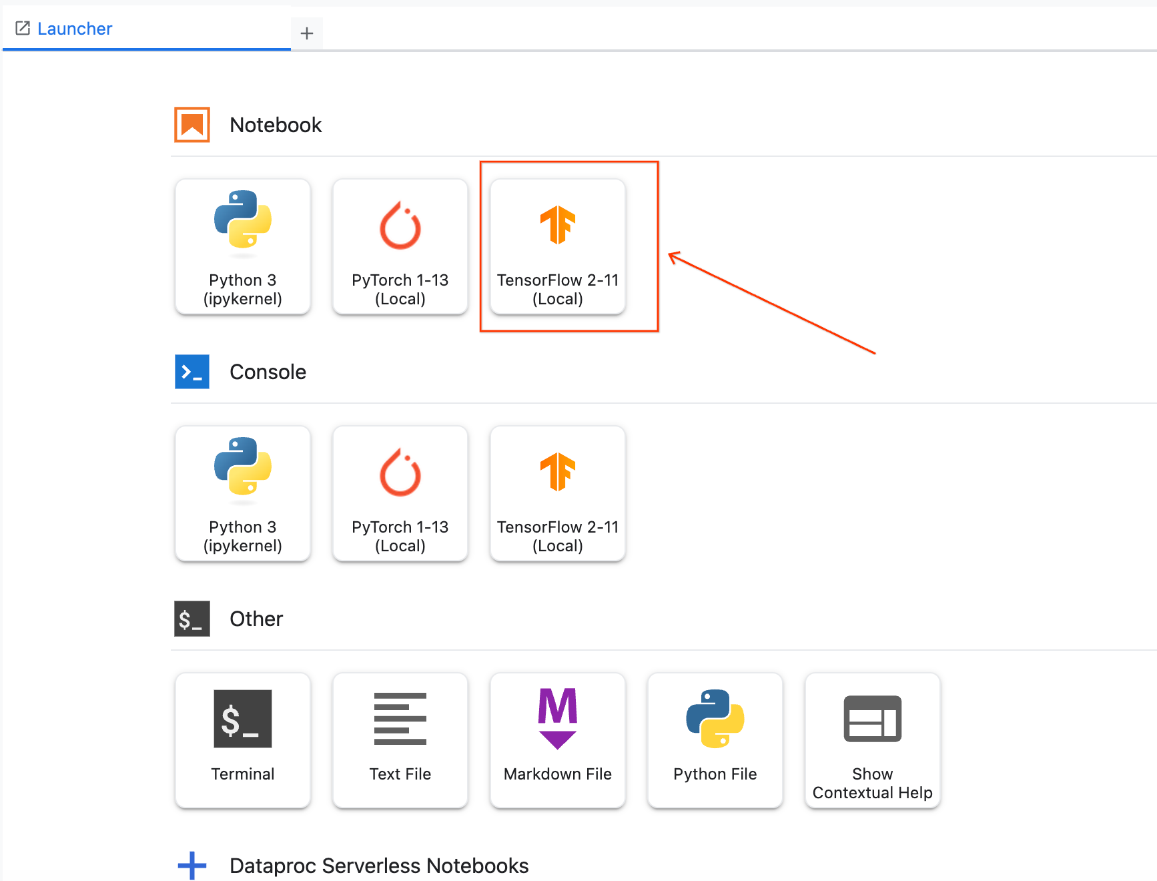1157x881 pixels.
Task: Click the Other section heading text
Action: (x=256, y=619)
